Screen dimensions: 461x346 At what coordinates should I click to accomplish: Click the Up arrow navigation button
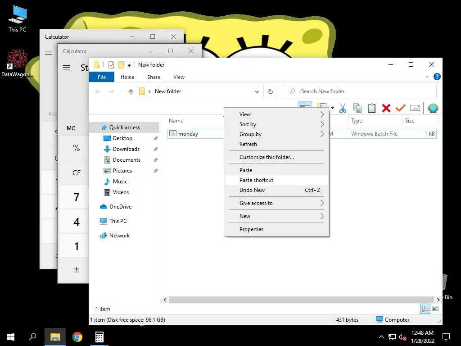click(131, 91)
